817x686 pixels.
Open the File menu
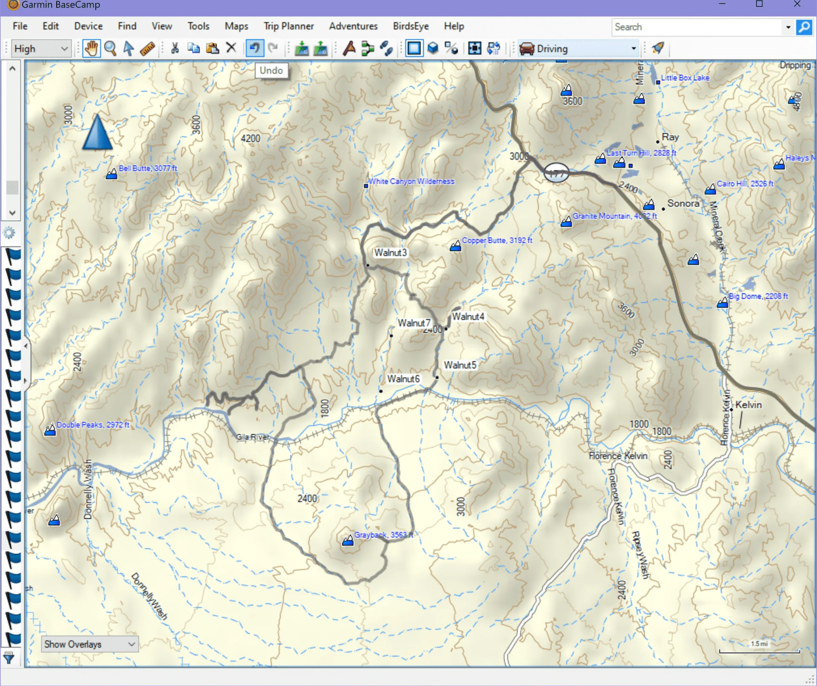click(x=20, y=26)
